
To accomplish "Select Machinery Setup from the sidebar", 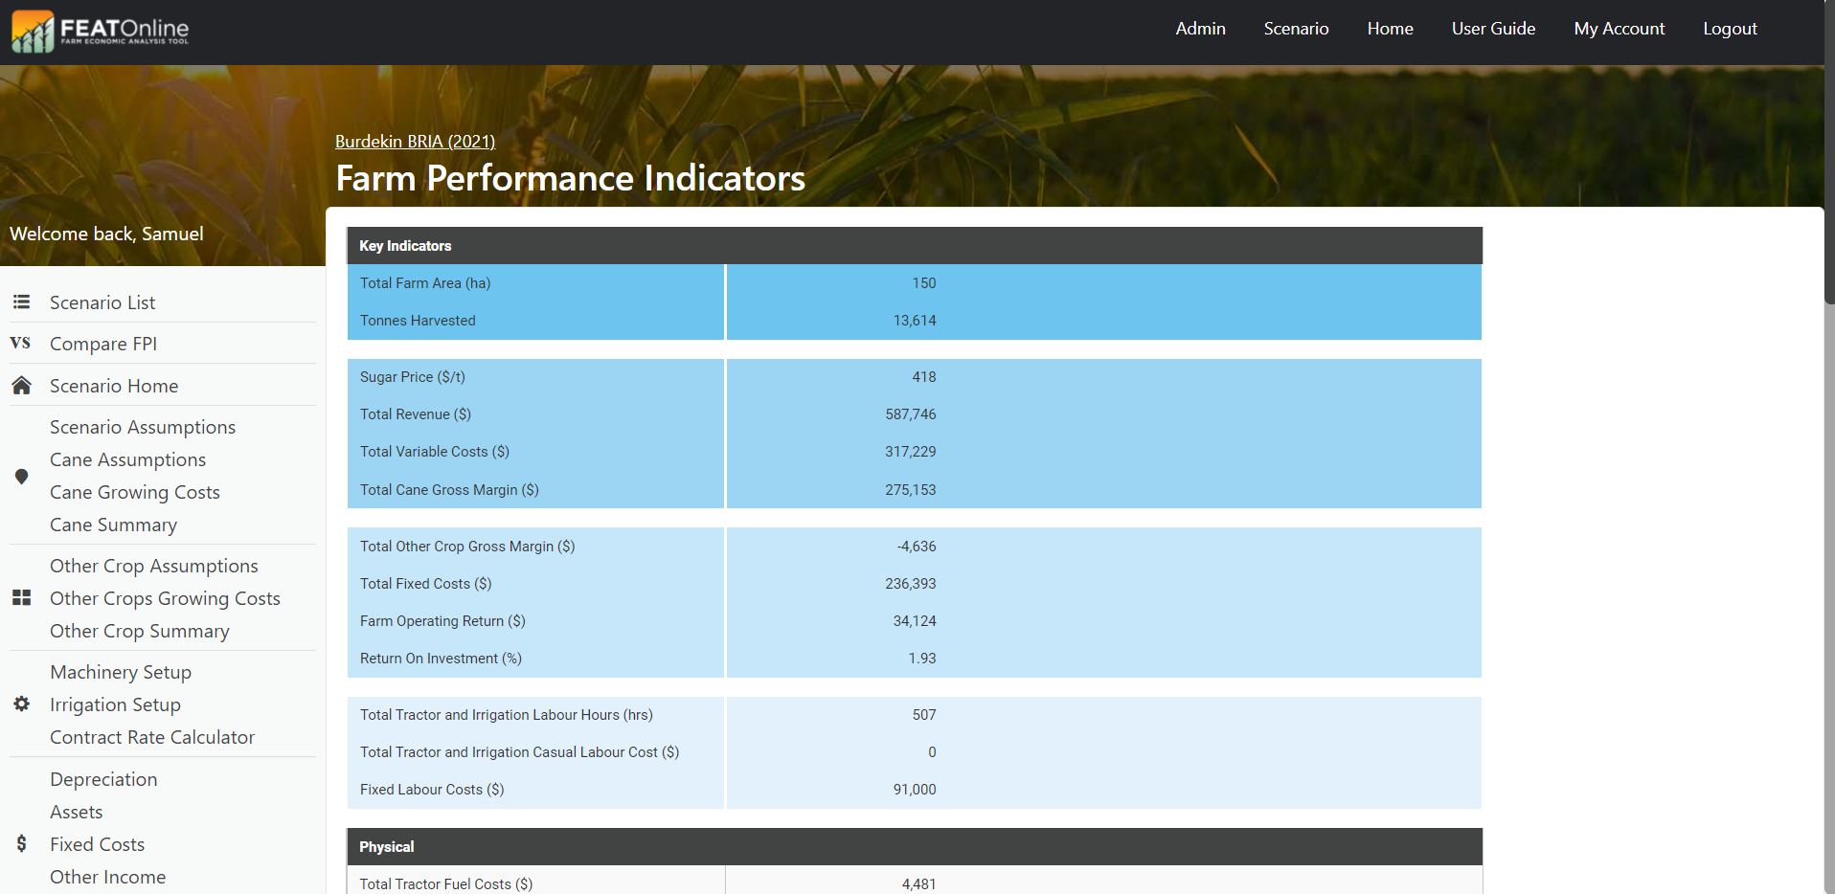I will [x=121, y=672].
